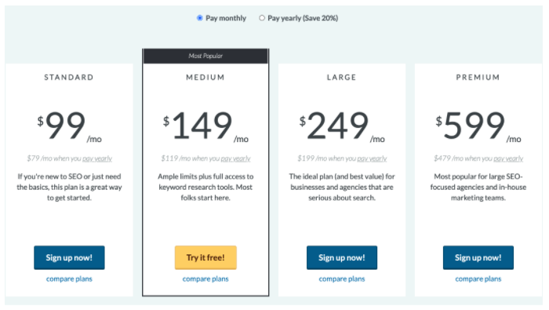Click the MEDIUM plan heading
Screen dimensions: 549x310
205,77
